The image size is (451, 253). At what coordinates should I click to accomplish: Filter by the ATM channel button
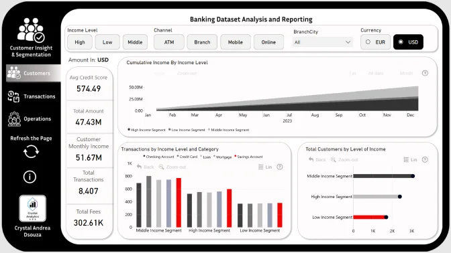point(169,42)
